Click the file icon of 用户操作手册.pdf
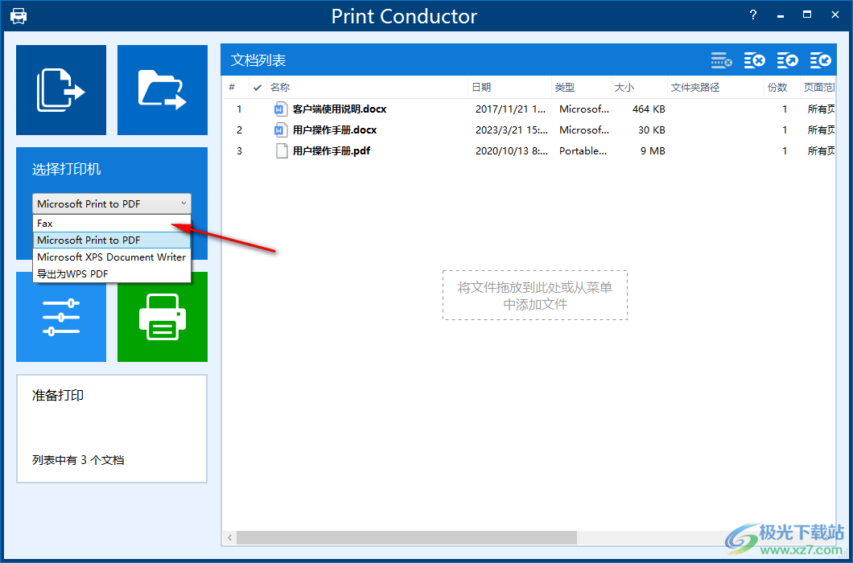This screenshot has width=853, height=563. tap(282, 150)
